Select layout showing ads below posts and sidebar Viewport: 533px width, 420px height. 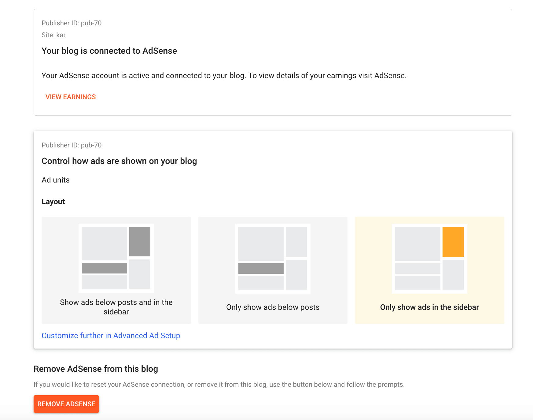tap(116, 270)
